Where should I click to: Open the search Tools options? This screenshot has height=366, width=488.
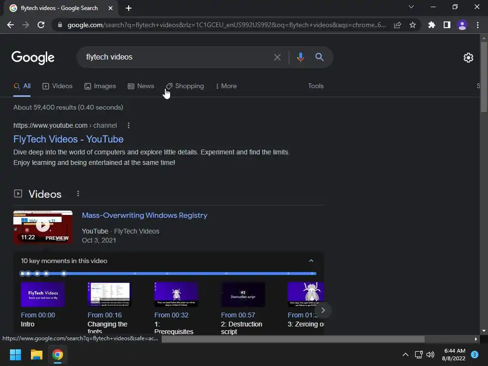[x=315, y=86]
